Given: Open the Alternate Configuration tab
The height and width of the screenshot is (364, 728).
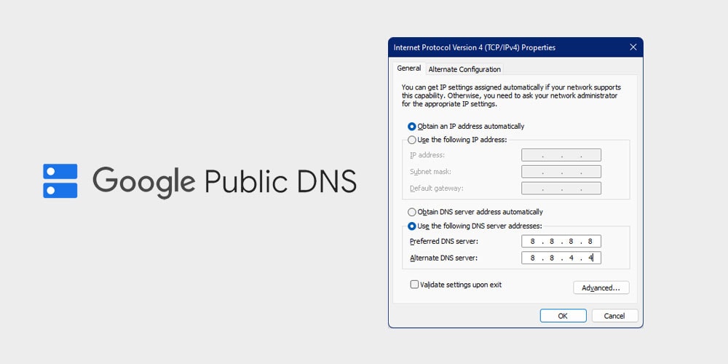Looking at the screenshot, I should point(464,69).
